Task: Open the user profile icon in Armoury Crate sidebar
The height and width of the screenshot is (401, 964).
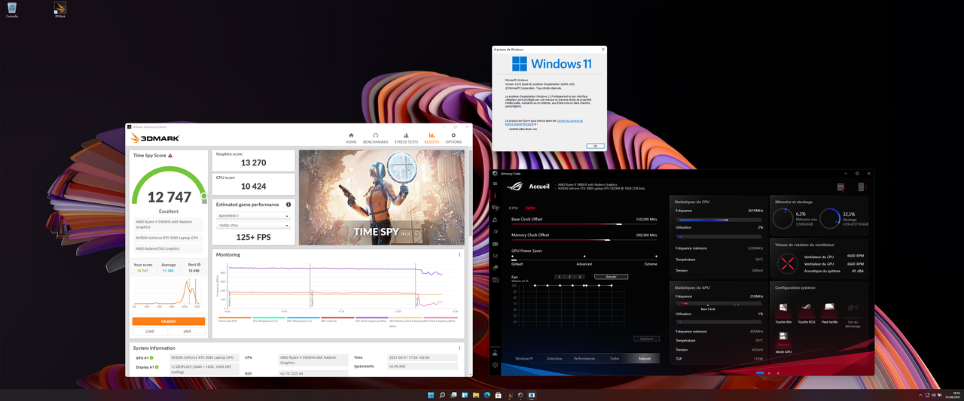Action: [x=495, y=352]
